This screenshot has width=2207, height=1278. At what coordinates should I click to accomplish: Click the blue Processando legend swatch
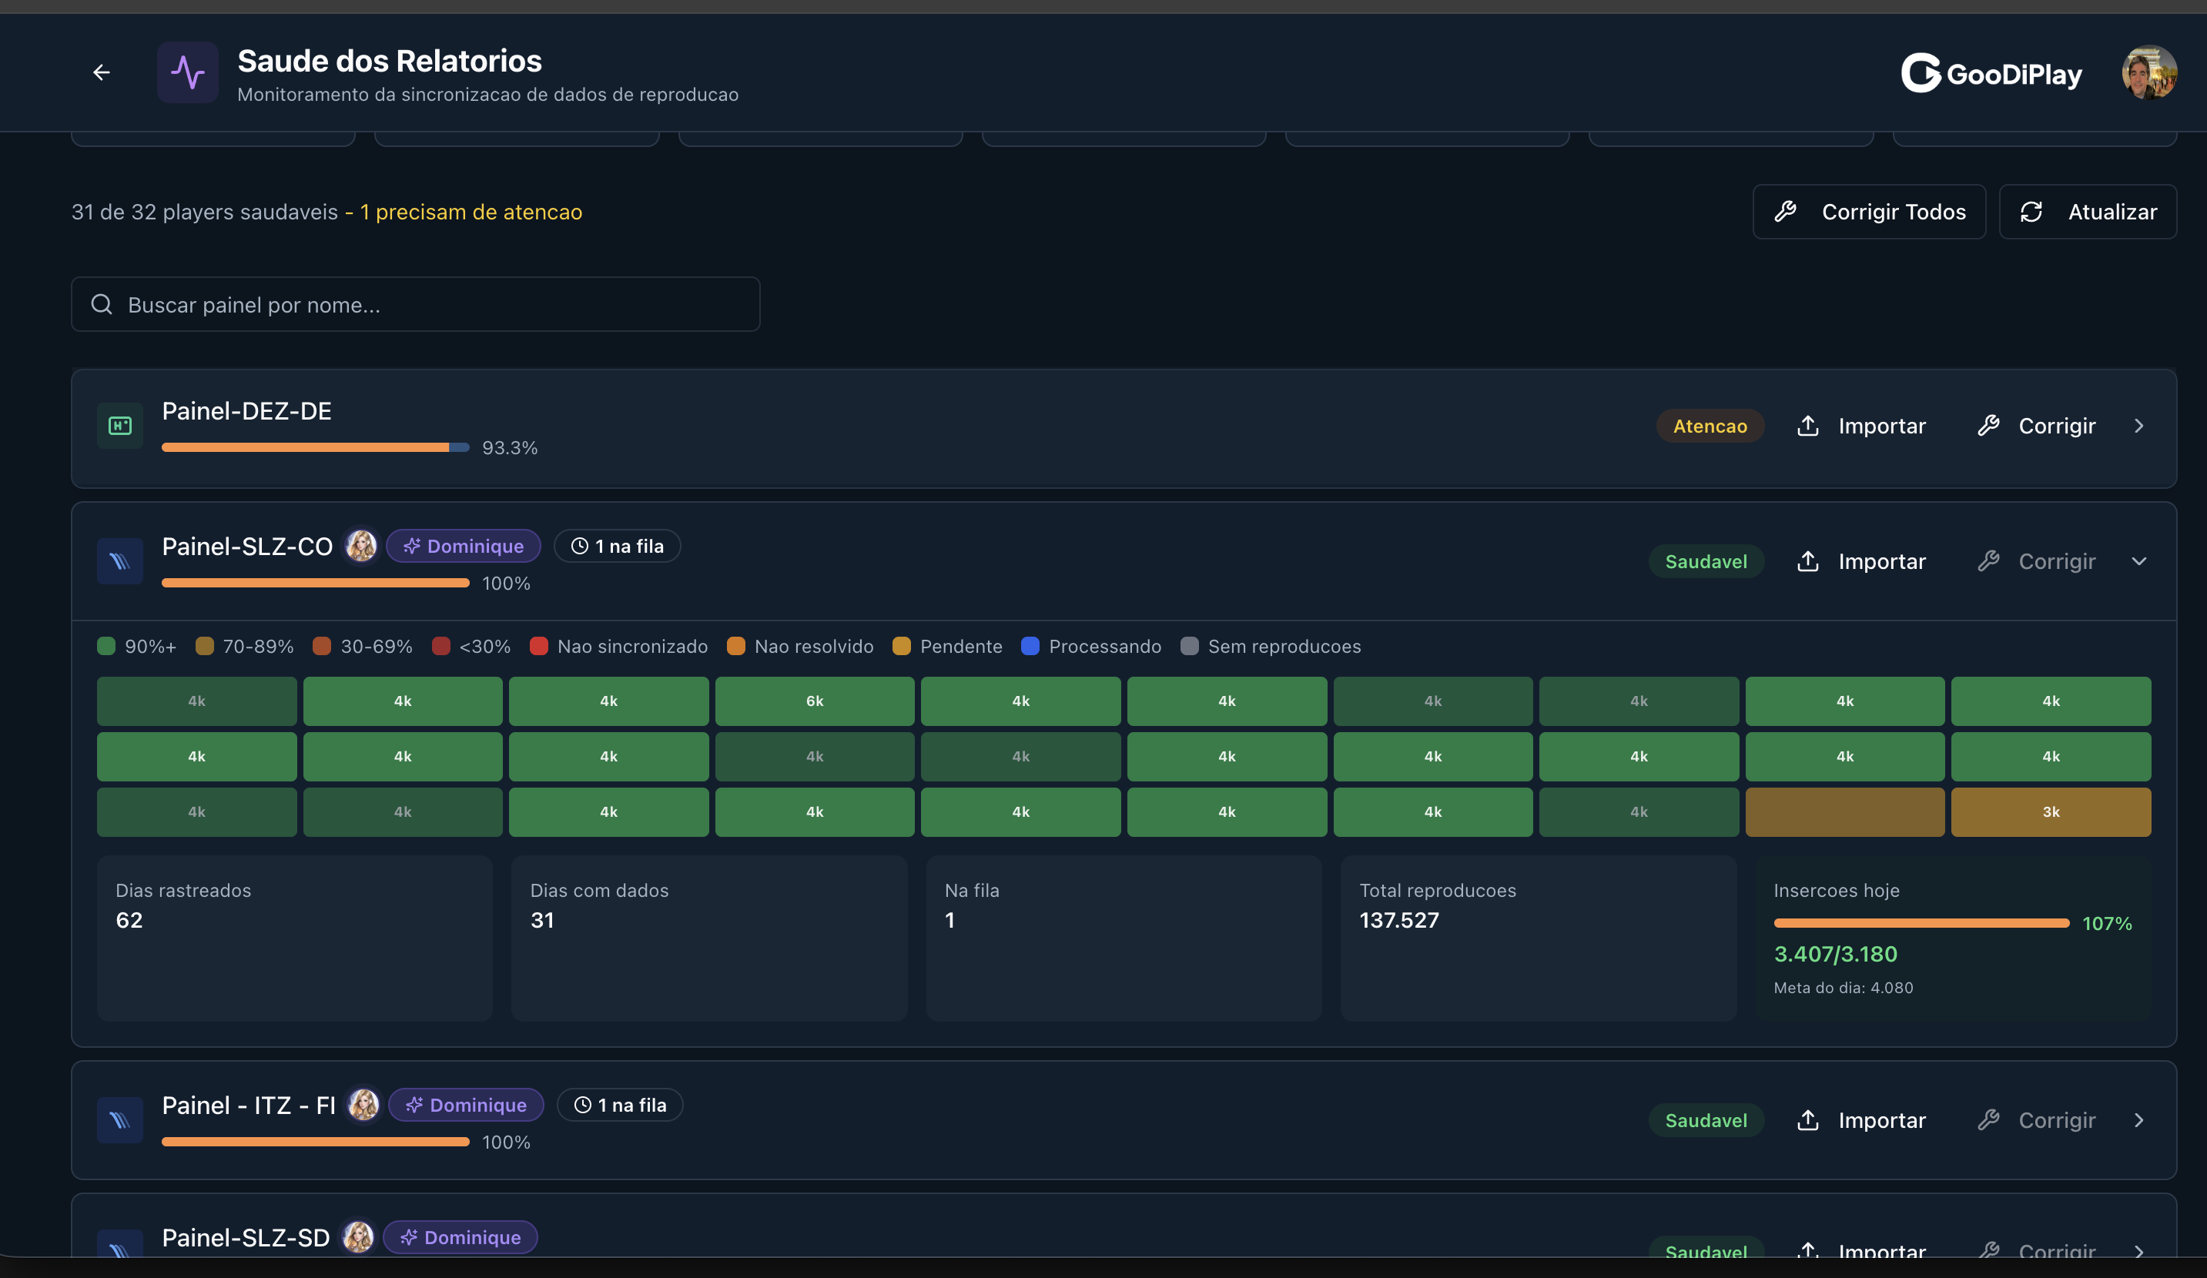click(x=1030, y=647)
